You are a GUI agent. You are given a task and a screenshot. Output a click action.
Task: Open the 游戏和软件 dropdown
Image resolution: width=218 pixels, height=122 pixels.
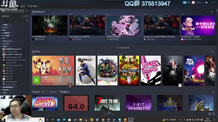(11, 16)
